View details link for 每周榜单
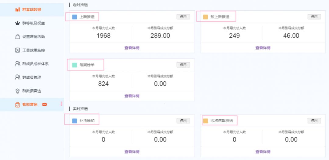This screenshot has height=160, width=329. coord(132,96)
